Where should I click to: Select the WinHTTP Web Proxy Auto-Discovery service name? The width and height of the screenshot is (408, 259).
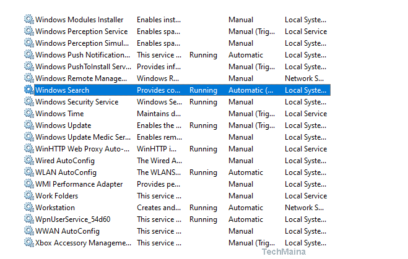(x=82, y=149)
